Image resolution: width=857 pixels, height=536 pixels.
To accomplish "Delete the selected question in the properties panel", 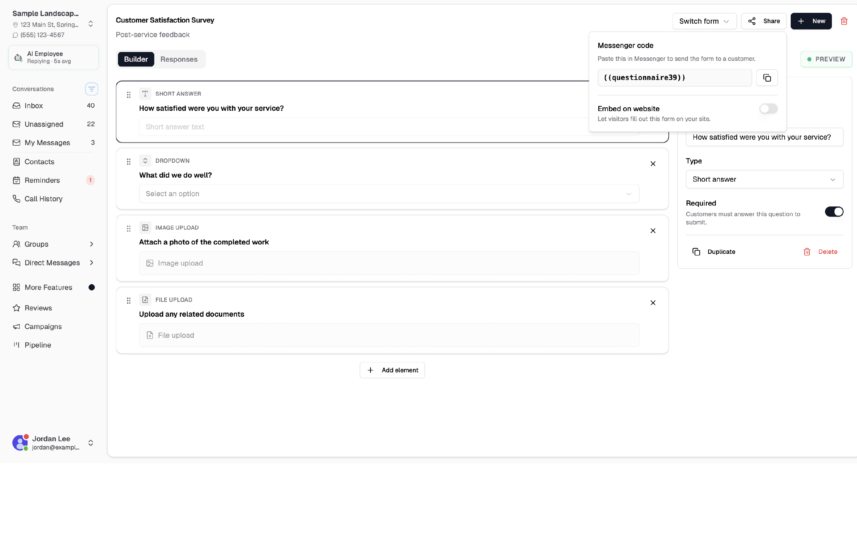I will tap(820, 252).
